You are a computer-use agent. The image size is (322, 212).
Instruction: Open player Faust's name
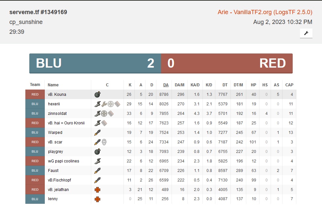[53, 171]
